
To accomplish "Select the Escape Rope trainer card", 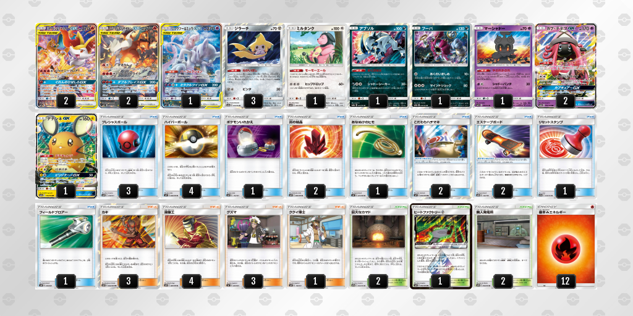I will [378, 156].
